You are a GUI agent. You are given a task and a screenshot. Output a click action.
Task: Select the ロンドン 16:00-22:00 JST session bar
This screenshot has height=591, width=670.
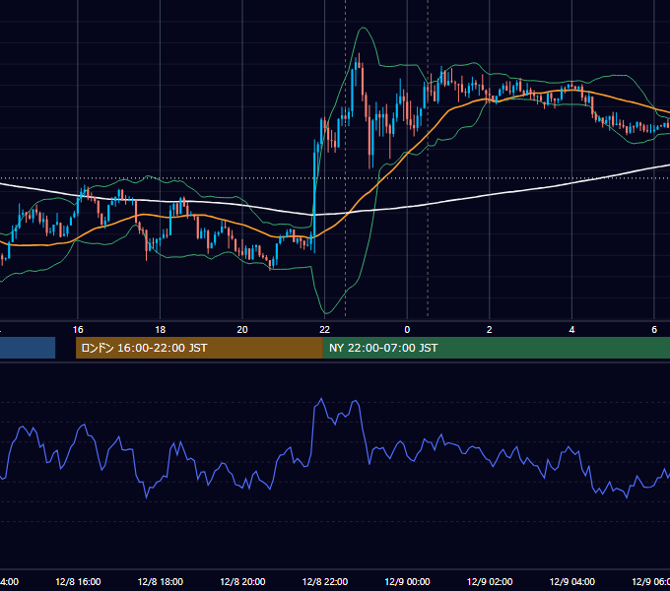tap(199, 348)
